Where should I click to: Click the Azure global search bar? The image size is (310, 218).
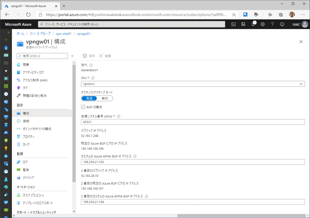[x=131, y=24]
